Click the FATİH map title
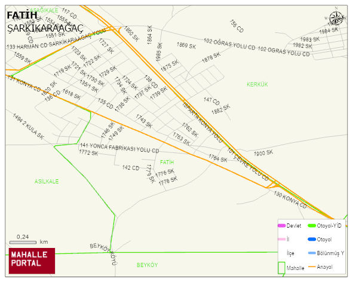 [22, 16]
